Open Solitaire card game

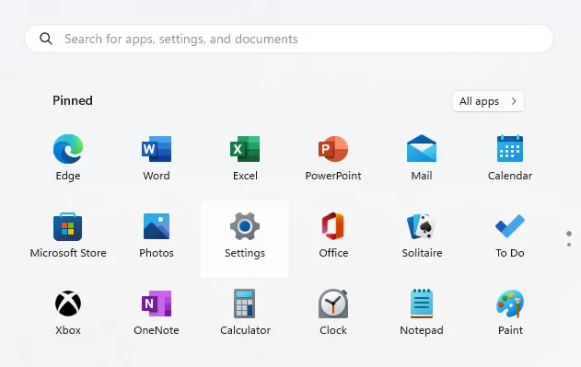click(422, 226)
